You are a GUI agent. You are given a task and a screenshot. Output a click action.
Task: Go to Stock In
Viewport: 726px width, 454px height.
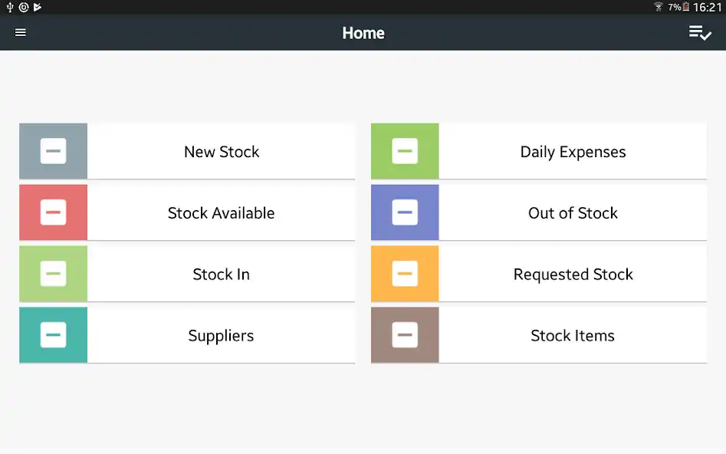tap(221, 275)
